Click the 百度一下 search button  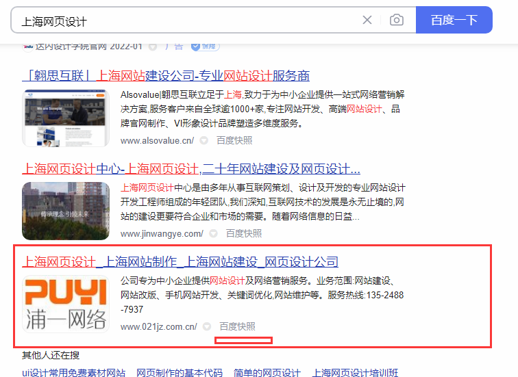[454, 20]
